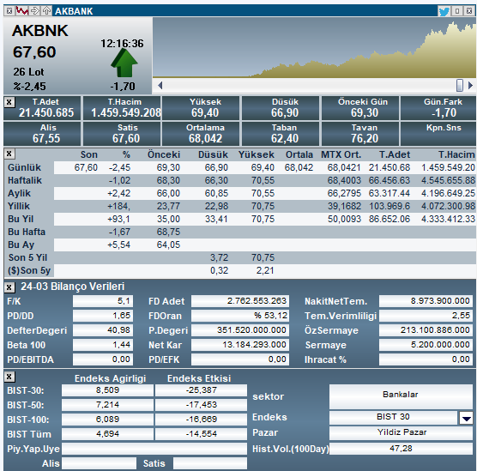Click the home icon in title bar

click(x=46, y=11)
